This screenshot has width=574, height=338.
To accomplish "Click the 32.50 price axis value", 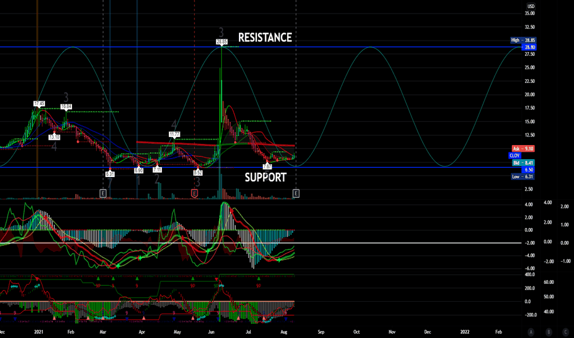I will [530, 27].
